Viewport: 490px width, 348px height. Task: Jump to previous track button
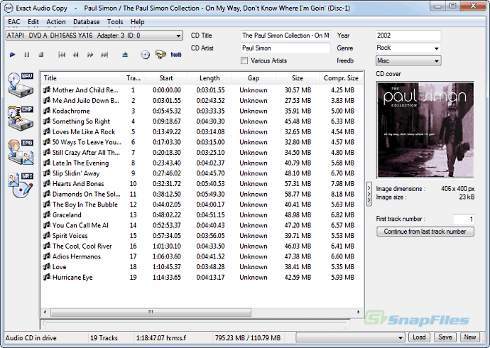pyautogui.click(x=62, y=55)
